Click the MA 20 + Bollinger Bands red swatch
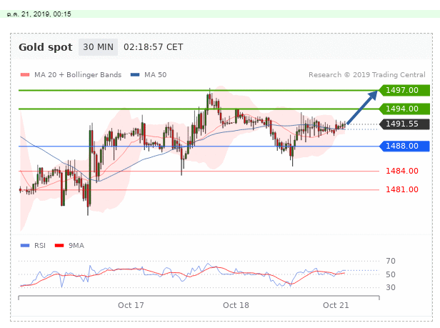Image resolution: width=440 pixels, height=328 pixels. pyautogui.click(x=25, y=75)
